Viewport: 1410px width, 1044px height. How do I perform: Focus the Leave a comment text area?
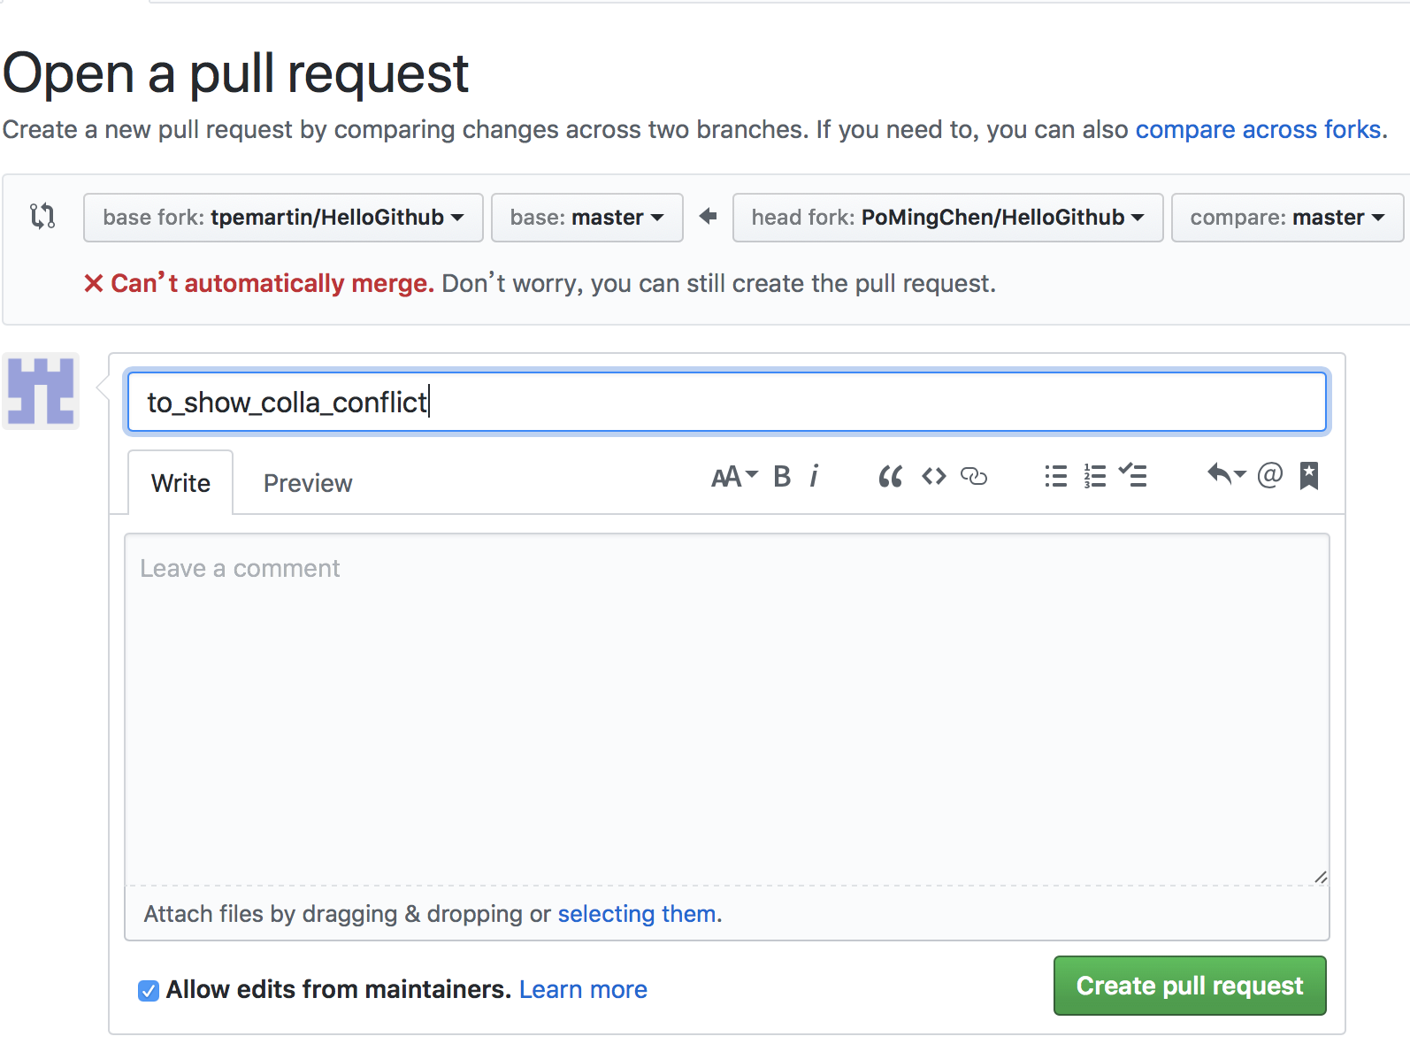726,708
